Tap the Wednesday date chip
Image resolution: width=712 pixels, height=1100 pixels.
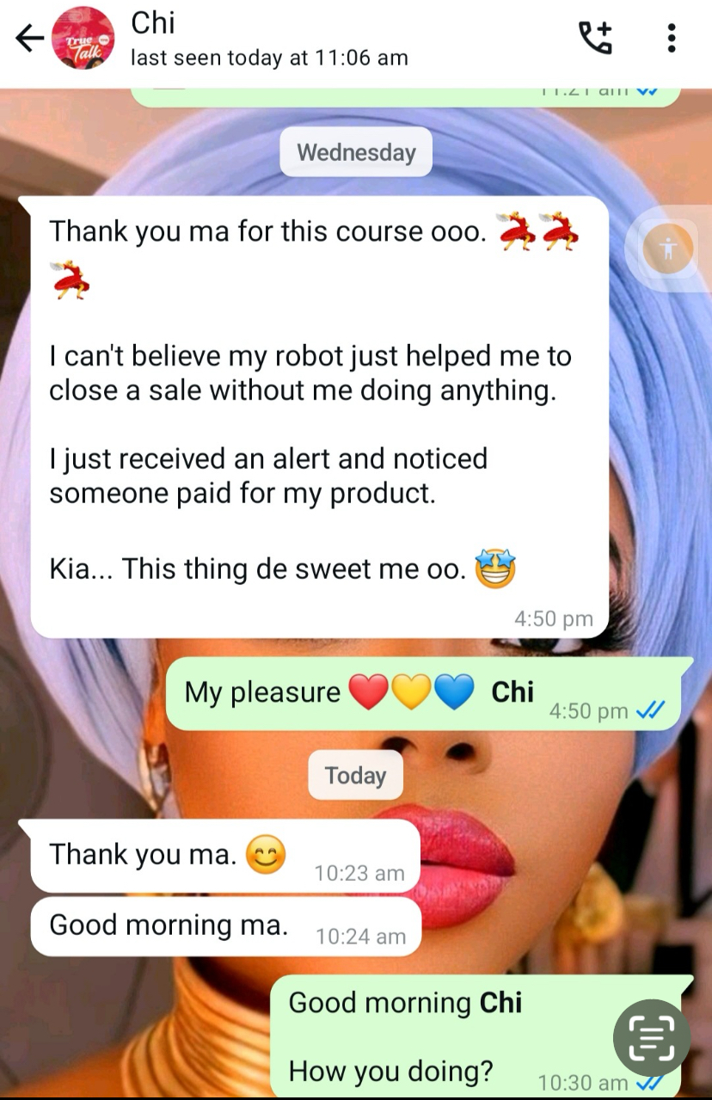356,153
